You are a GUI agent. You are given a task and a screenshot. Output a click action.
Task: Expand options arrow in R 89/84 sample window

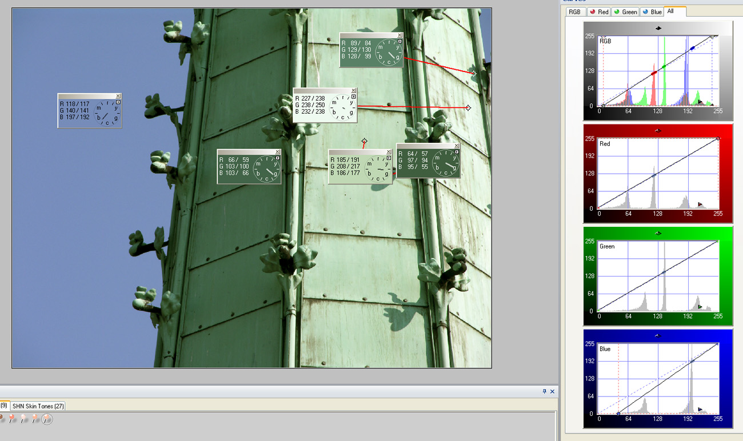pyautogui.click(x=400, y=42)
